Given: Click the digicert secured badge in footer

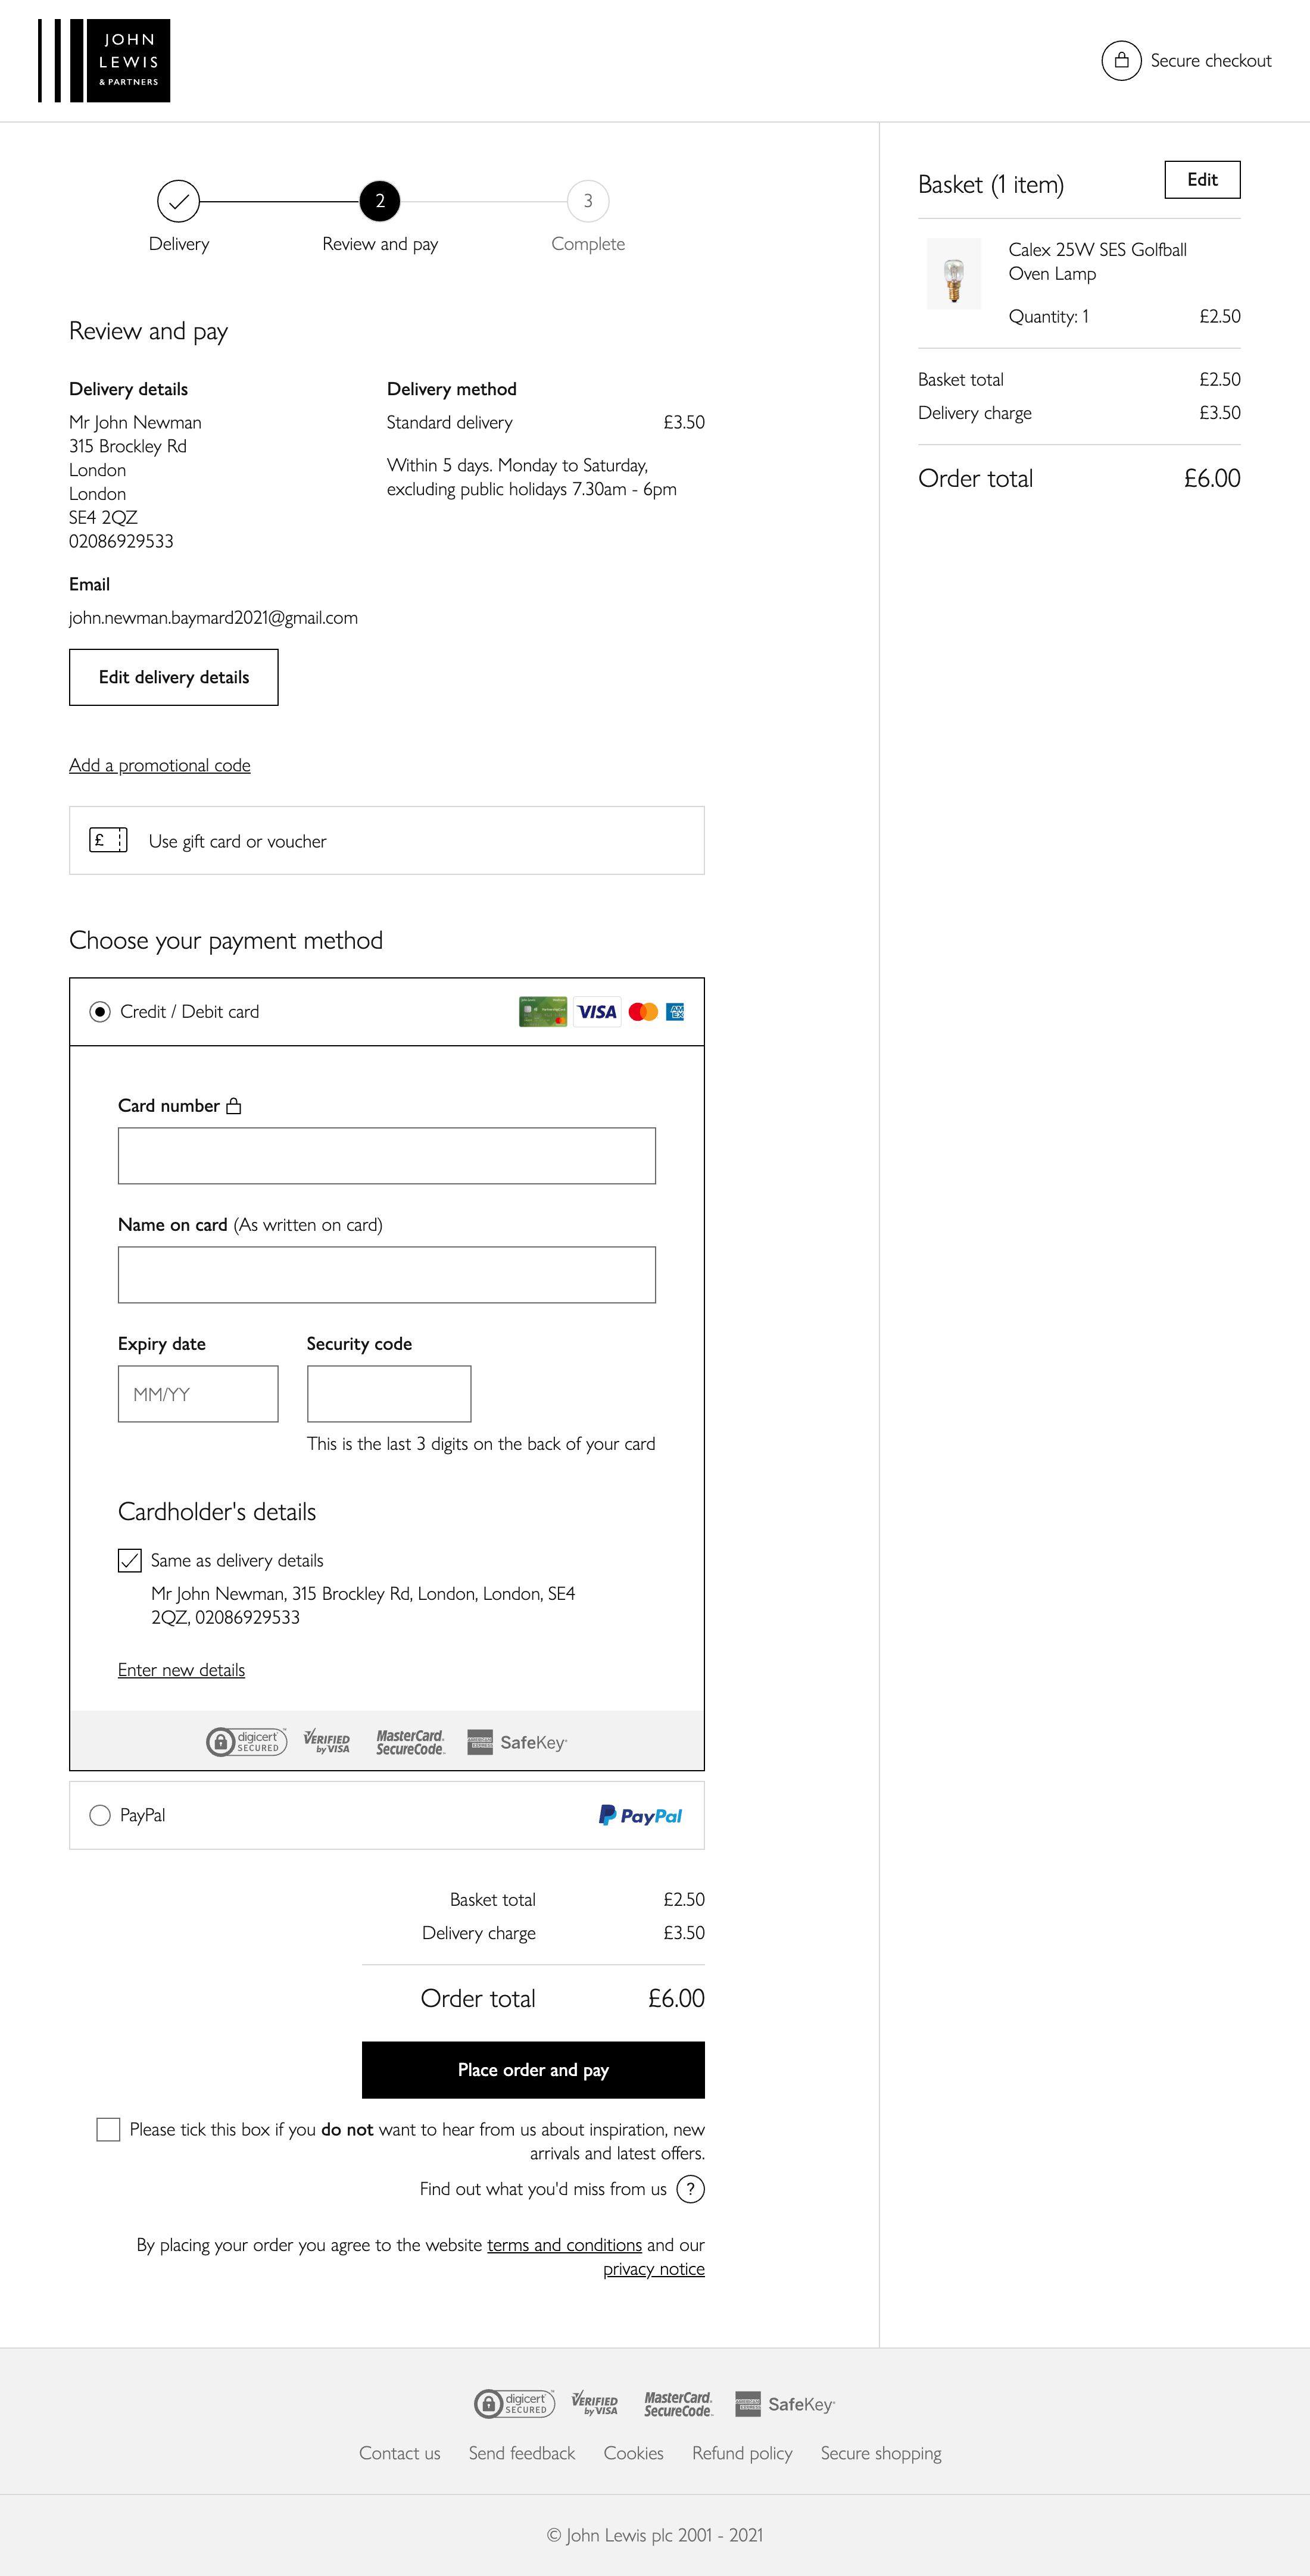Looking at the screenshot, I should click(514, 2404).
